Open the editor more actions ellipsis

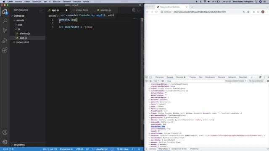pyautogui.click(x=139, y=10)
